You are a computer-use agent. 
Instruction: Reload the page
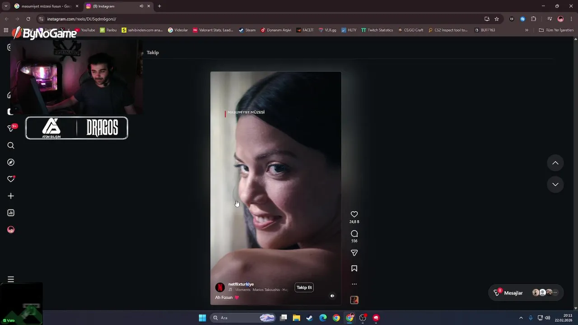(x=28, y=19)
